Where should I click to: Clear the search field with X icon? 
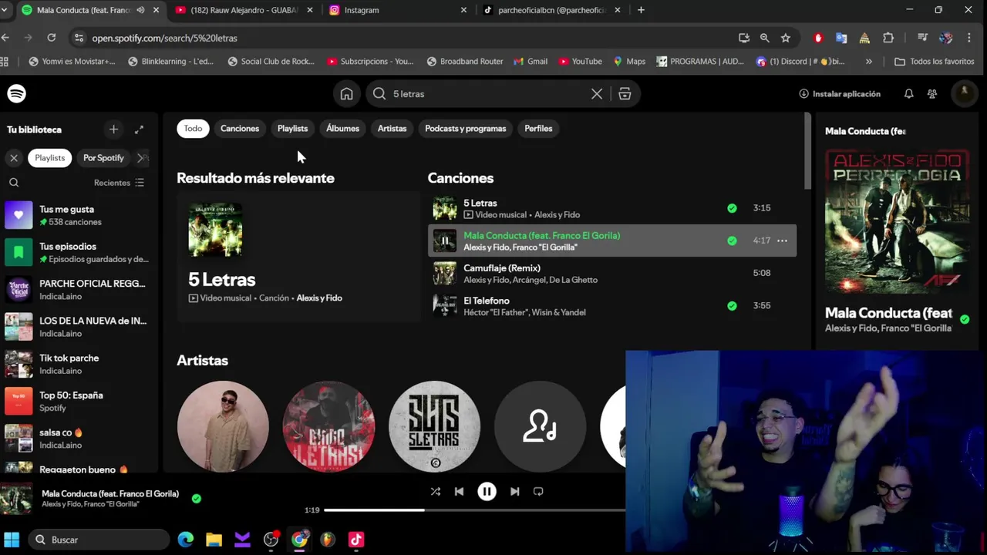point(597,94)
